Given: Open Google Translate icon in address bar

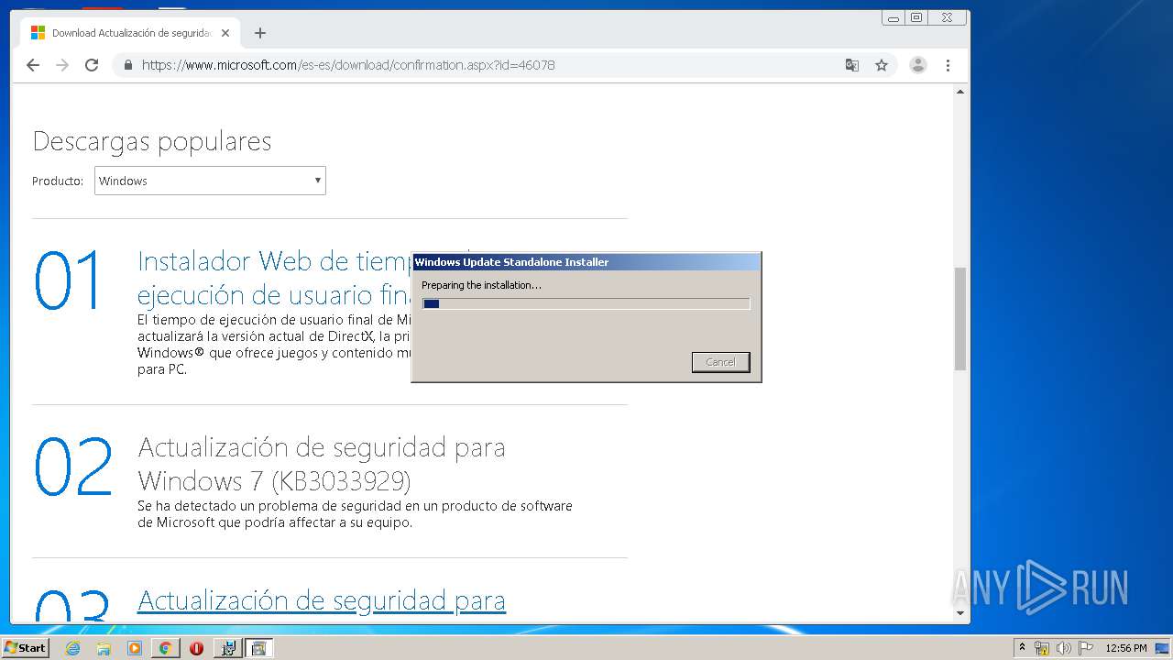Looking at the screenshot, I should (x=852, y=65).
